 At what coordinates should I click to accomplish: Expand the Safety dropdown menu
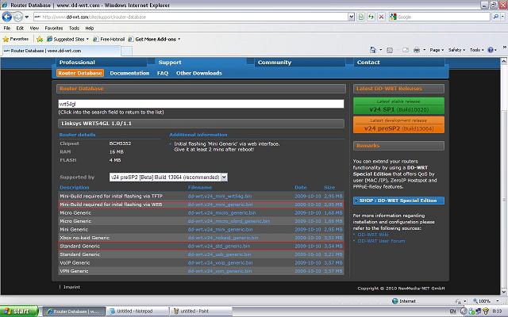[x=457, y=50]
